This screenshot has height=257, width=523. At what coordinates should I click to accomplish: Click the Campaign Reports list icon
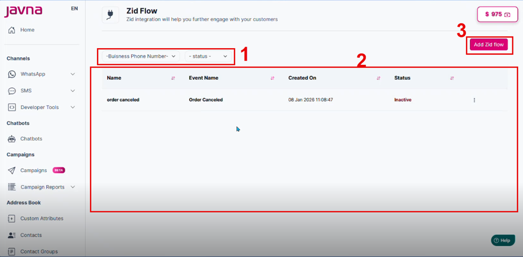tap(12, 187)
